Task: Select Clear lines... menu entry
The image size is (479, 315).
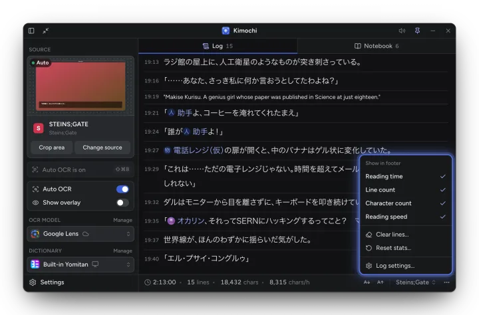Action: 405,235
